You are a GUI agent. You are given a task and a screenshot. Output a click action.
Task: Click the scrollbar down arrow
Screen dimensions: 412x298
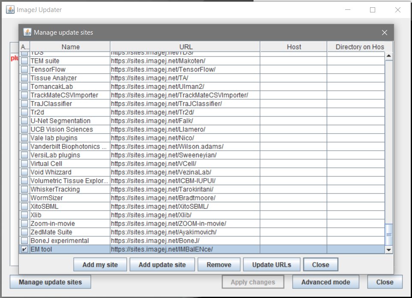389,250
